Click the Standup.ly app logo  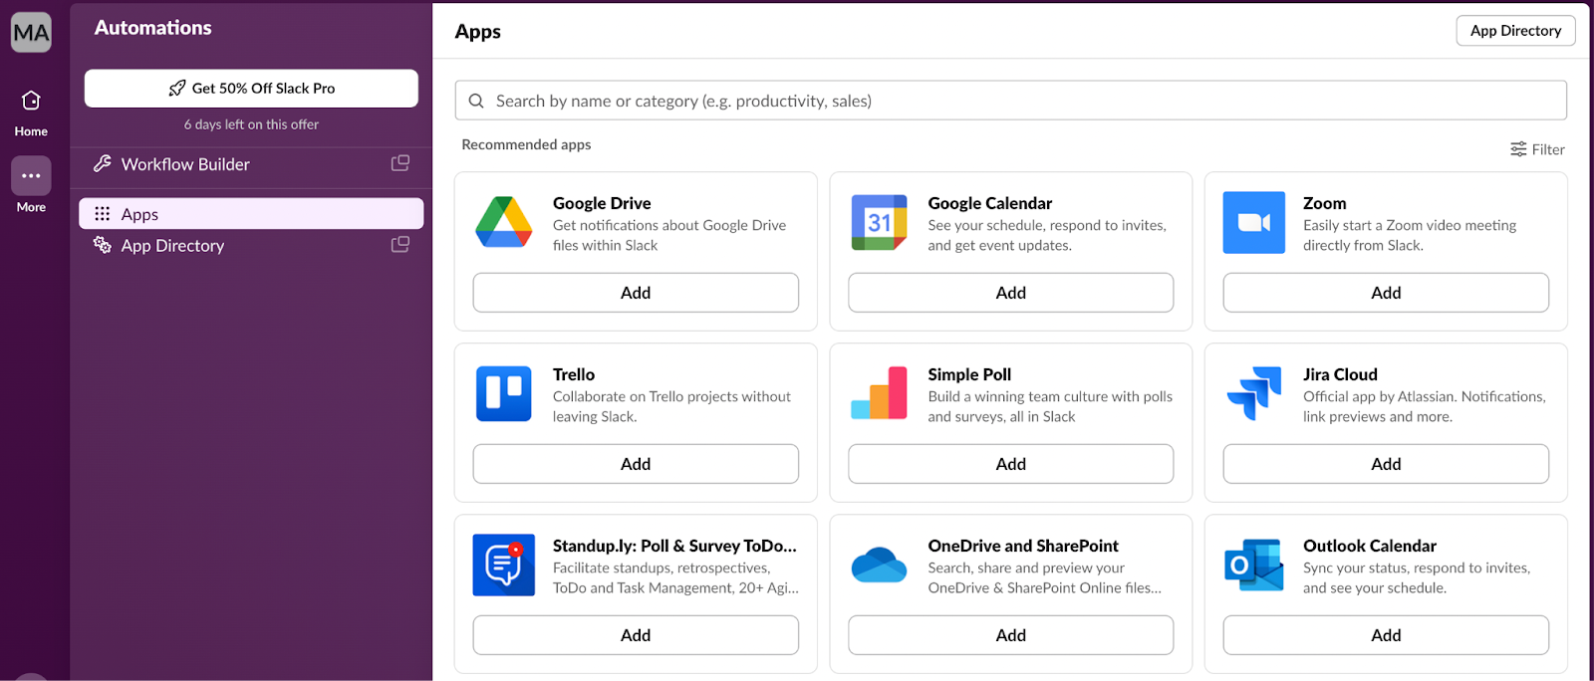504,565
